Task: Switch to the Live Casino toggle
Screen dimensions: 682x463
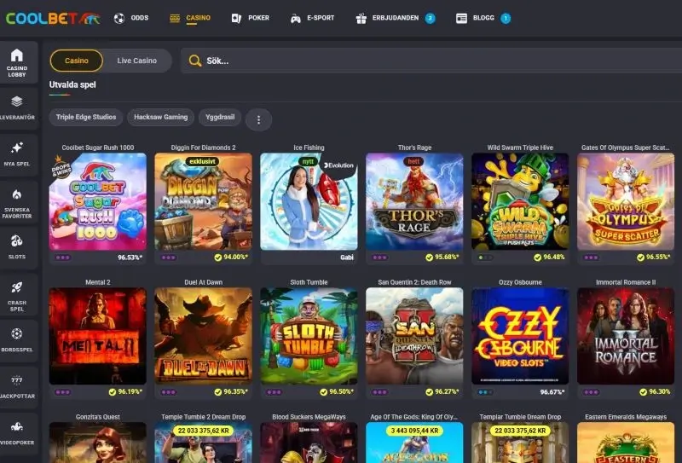Action: point(137,61)
